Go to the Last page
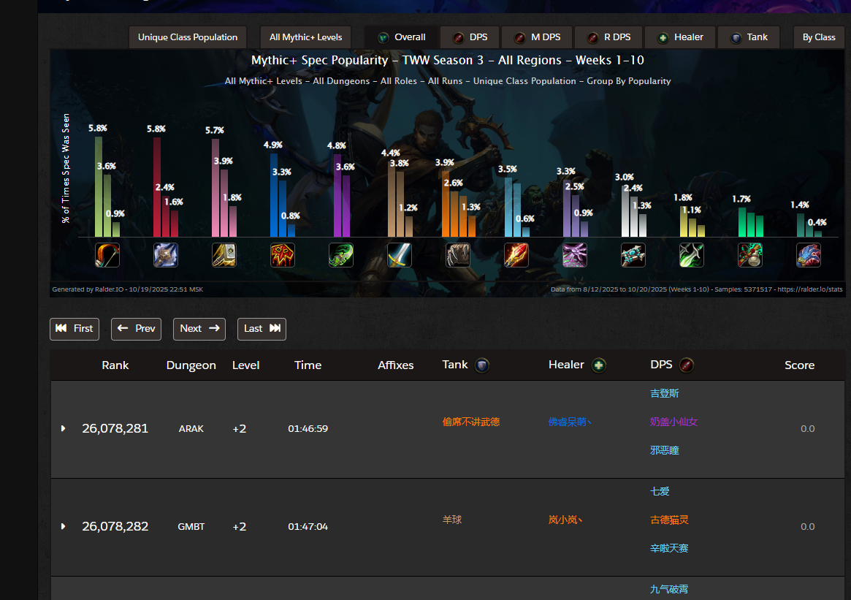The width and height of the screenshot is (851, 600). [262, 329]
